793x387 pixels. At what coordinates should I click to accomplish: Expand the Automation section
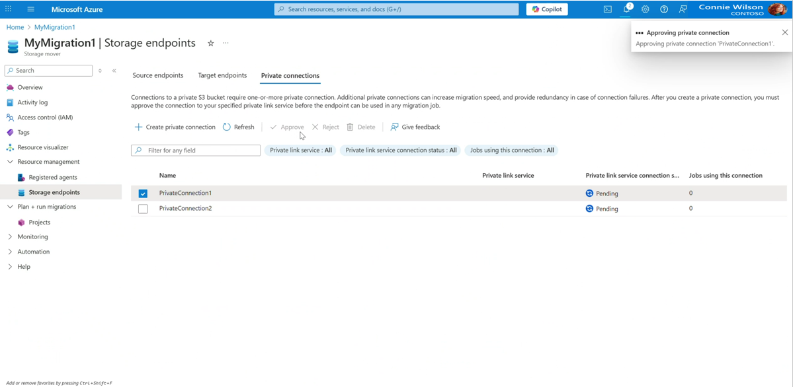[x=10, y=252]
